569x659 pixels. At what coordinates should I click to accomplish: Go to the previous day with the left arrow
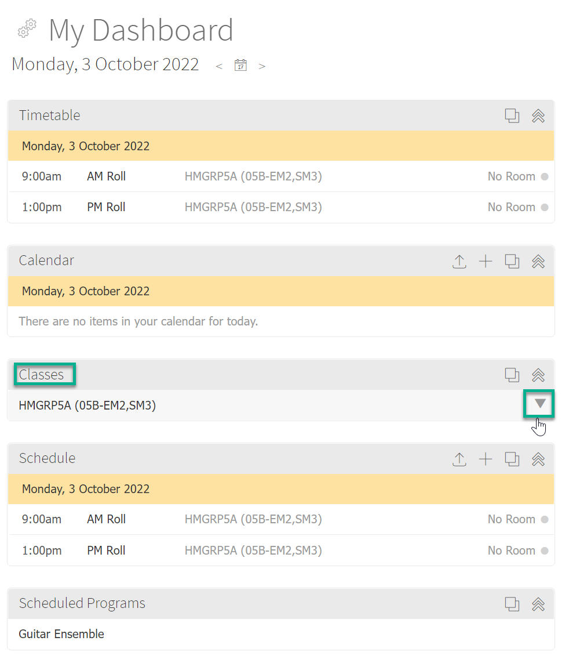coord(219,66)
